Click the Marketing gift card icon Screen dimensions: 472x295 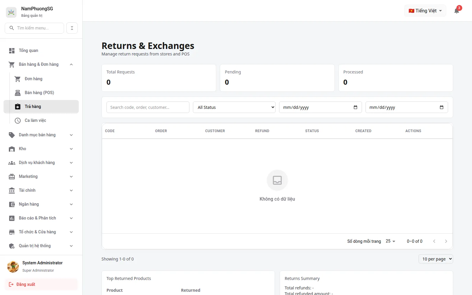point(12,177)
